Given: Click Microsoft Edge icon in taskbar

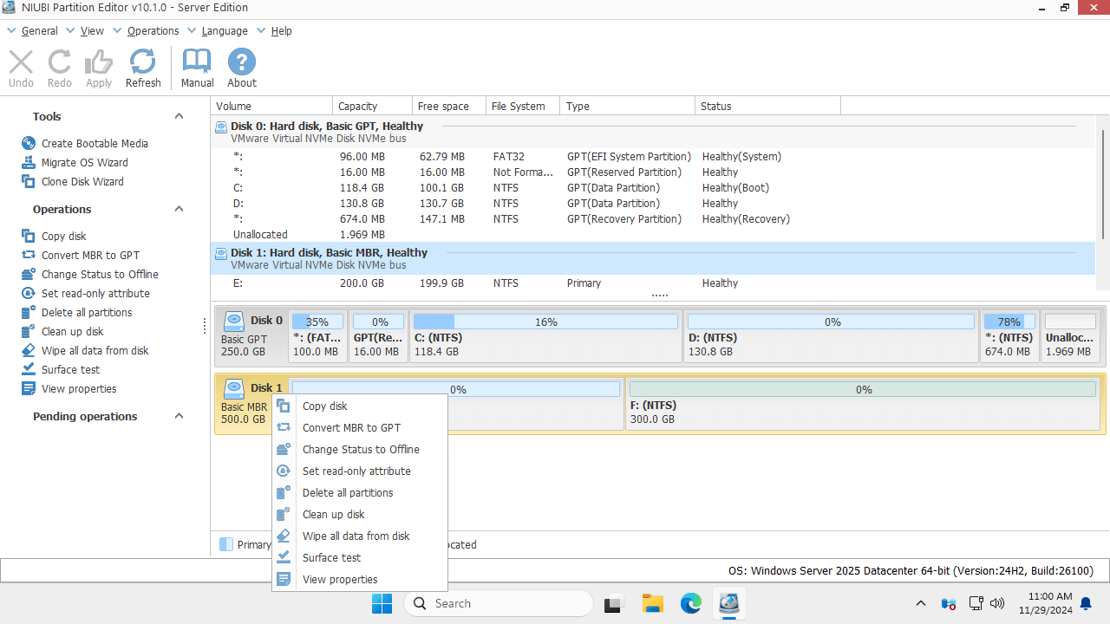Looking at the screenshot, I should 690,603.
